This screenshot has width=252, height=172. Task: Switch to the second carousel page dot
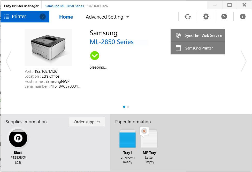pyautogui.click(x=128, y=107)
